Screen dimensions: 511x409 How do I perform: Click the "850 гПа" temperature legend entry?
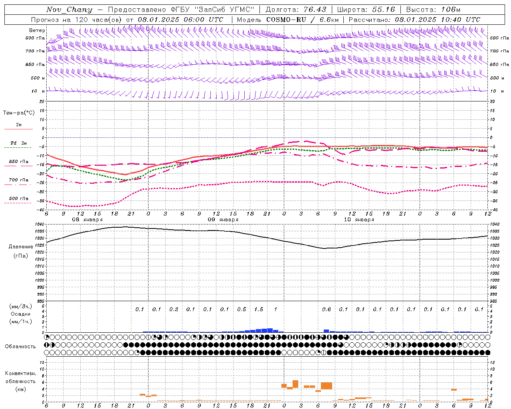[x=19, y=162]
